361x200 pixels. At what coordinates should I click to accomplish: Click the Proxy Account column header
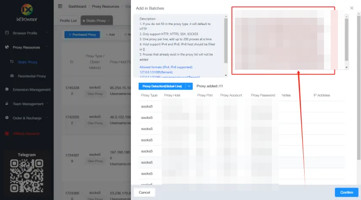click(x=231, y=95)
